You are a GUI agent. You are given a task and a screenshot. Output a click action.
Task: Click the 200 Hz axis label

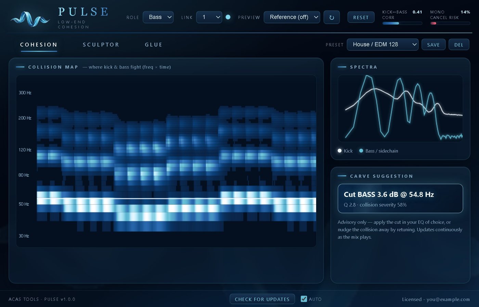pos(25,118)
